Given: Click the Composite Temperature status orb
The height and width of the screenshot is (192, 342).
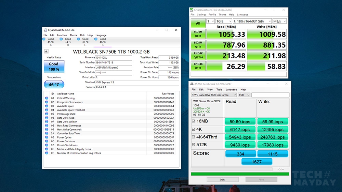Looking at the screenshot, I should click(47, 102).
